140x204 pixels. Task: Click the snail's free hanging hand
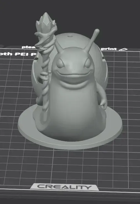point(103,103)
